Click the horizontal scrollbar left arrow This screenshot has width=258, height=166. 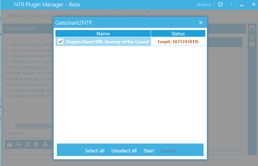click(8, 126)
